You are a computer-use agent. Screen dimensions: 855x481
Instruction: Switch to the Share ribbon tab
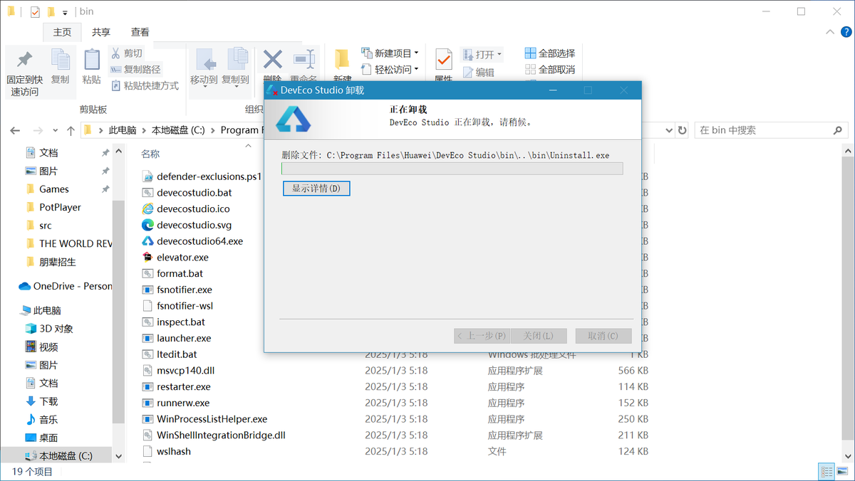click(x=101, y=32)
